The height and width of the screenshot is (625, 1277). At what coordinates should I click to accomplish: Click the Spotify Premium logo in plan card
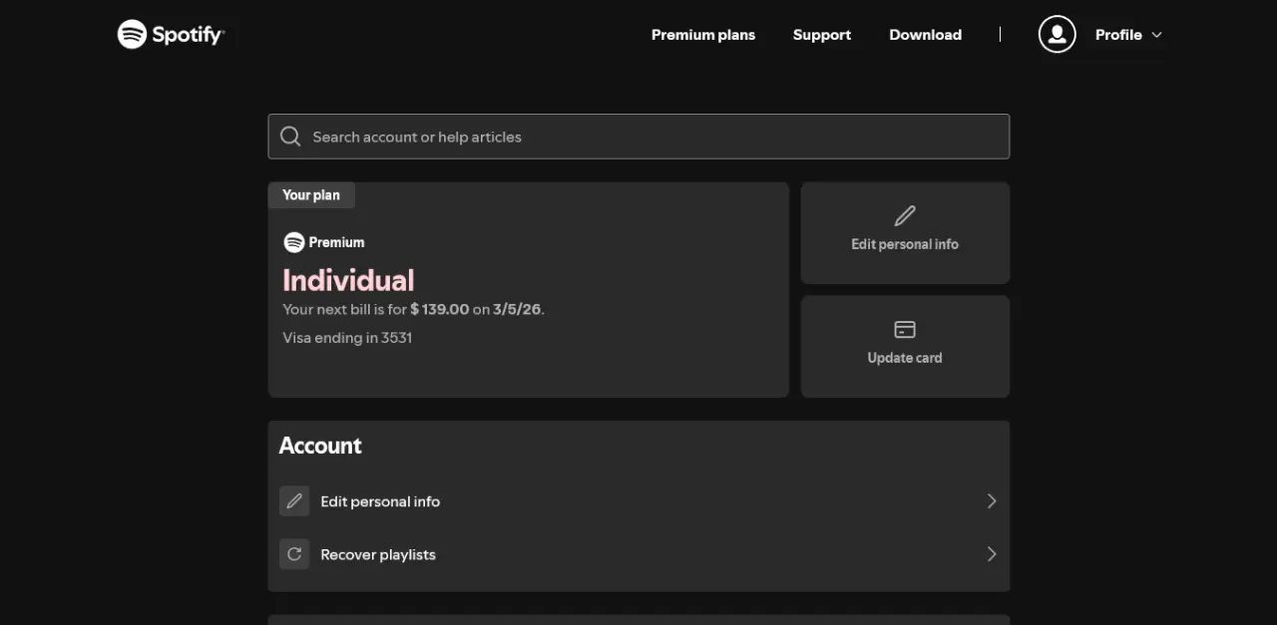(324, 242)
